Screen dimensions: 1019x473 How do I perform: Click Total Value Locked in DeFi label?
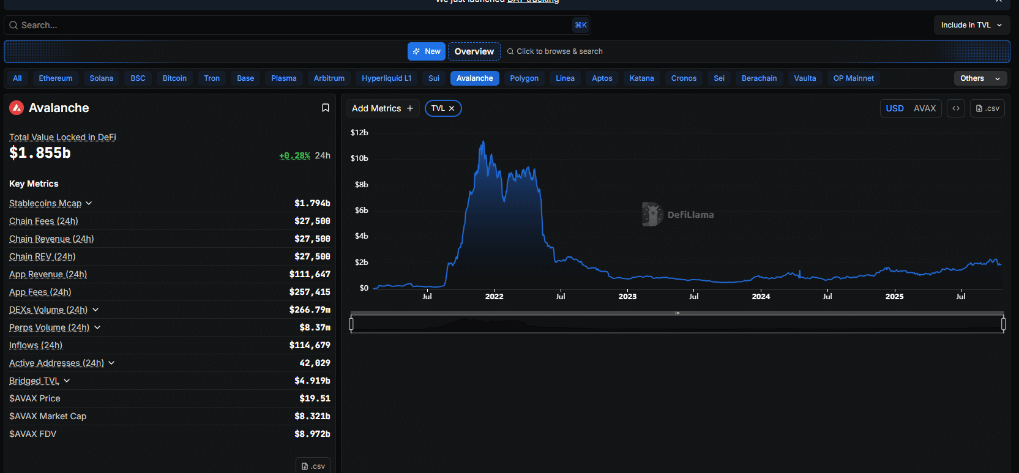[62, 137]
